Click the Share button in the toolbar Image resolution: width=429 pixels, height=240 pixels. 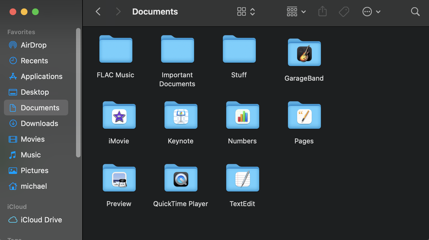pos(322,11)
